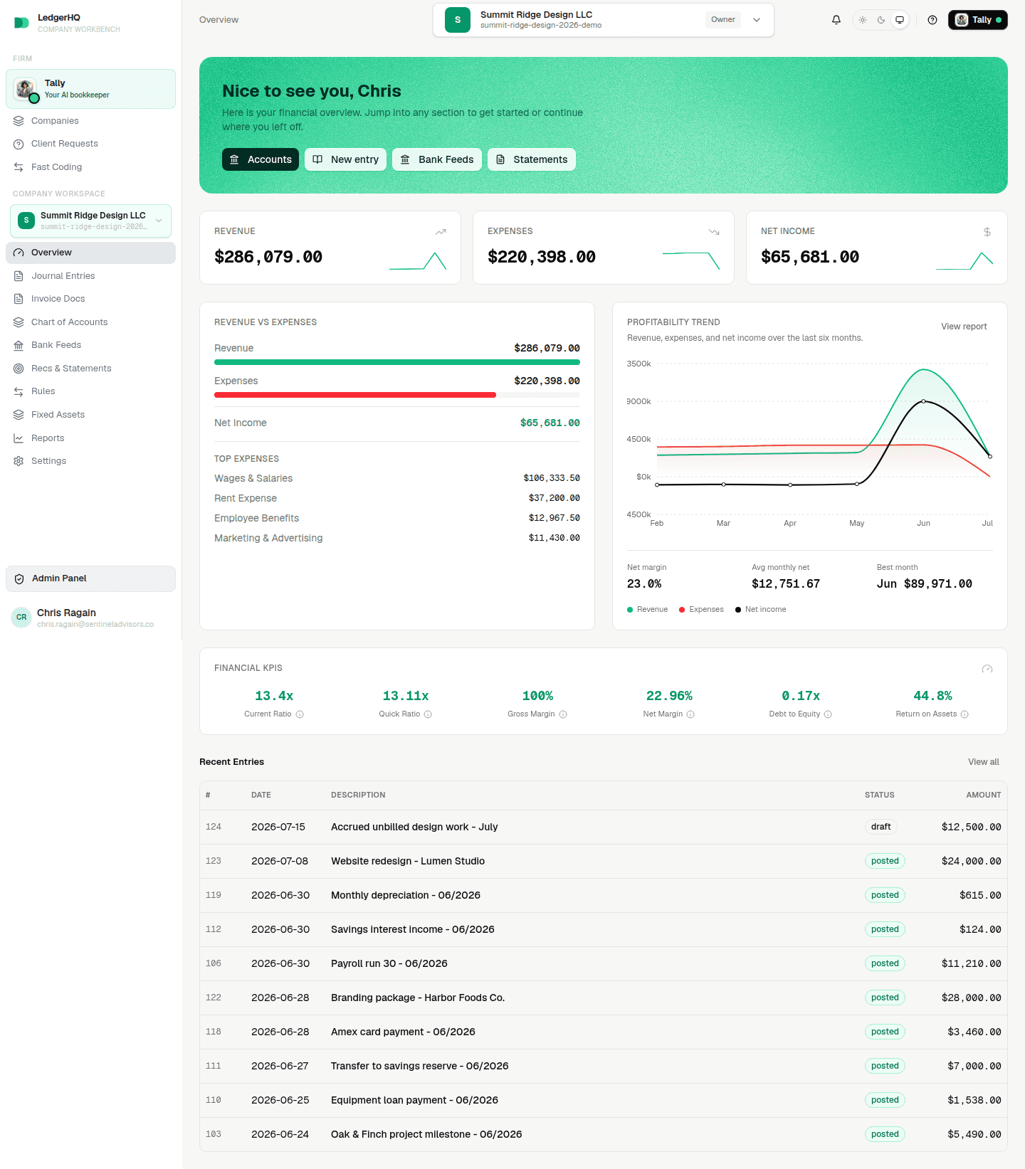Open Client Requests in sidebar

click(90, 144)
